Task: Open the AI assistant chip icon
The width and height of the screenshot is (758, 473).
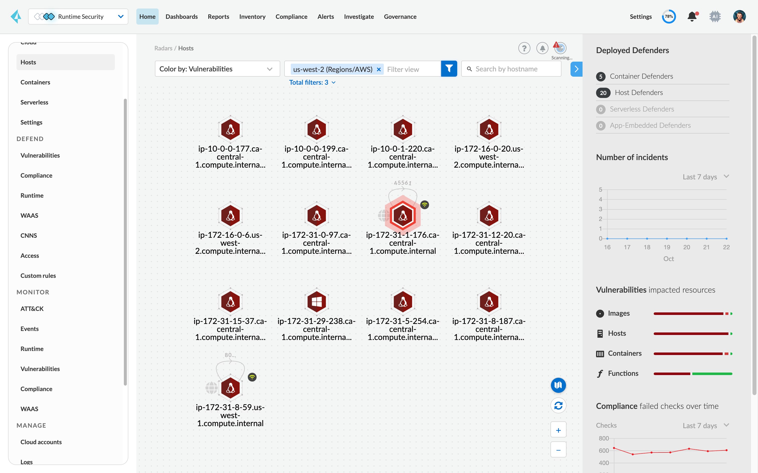Action: tap(715, 17)
